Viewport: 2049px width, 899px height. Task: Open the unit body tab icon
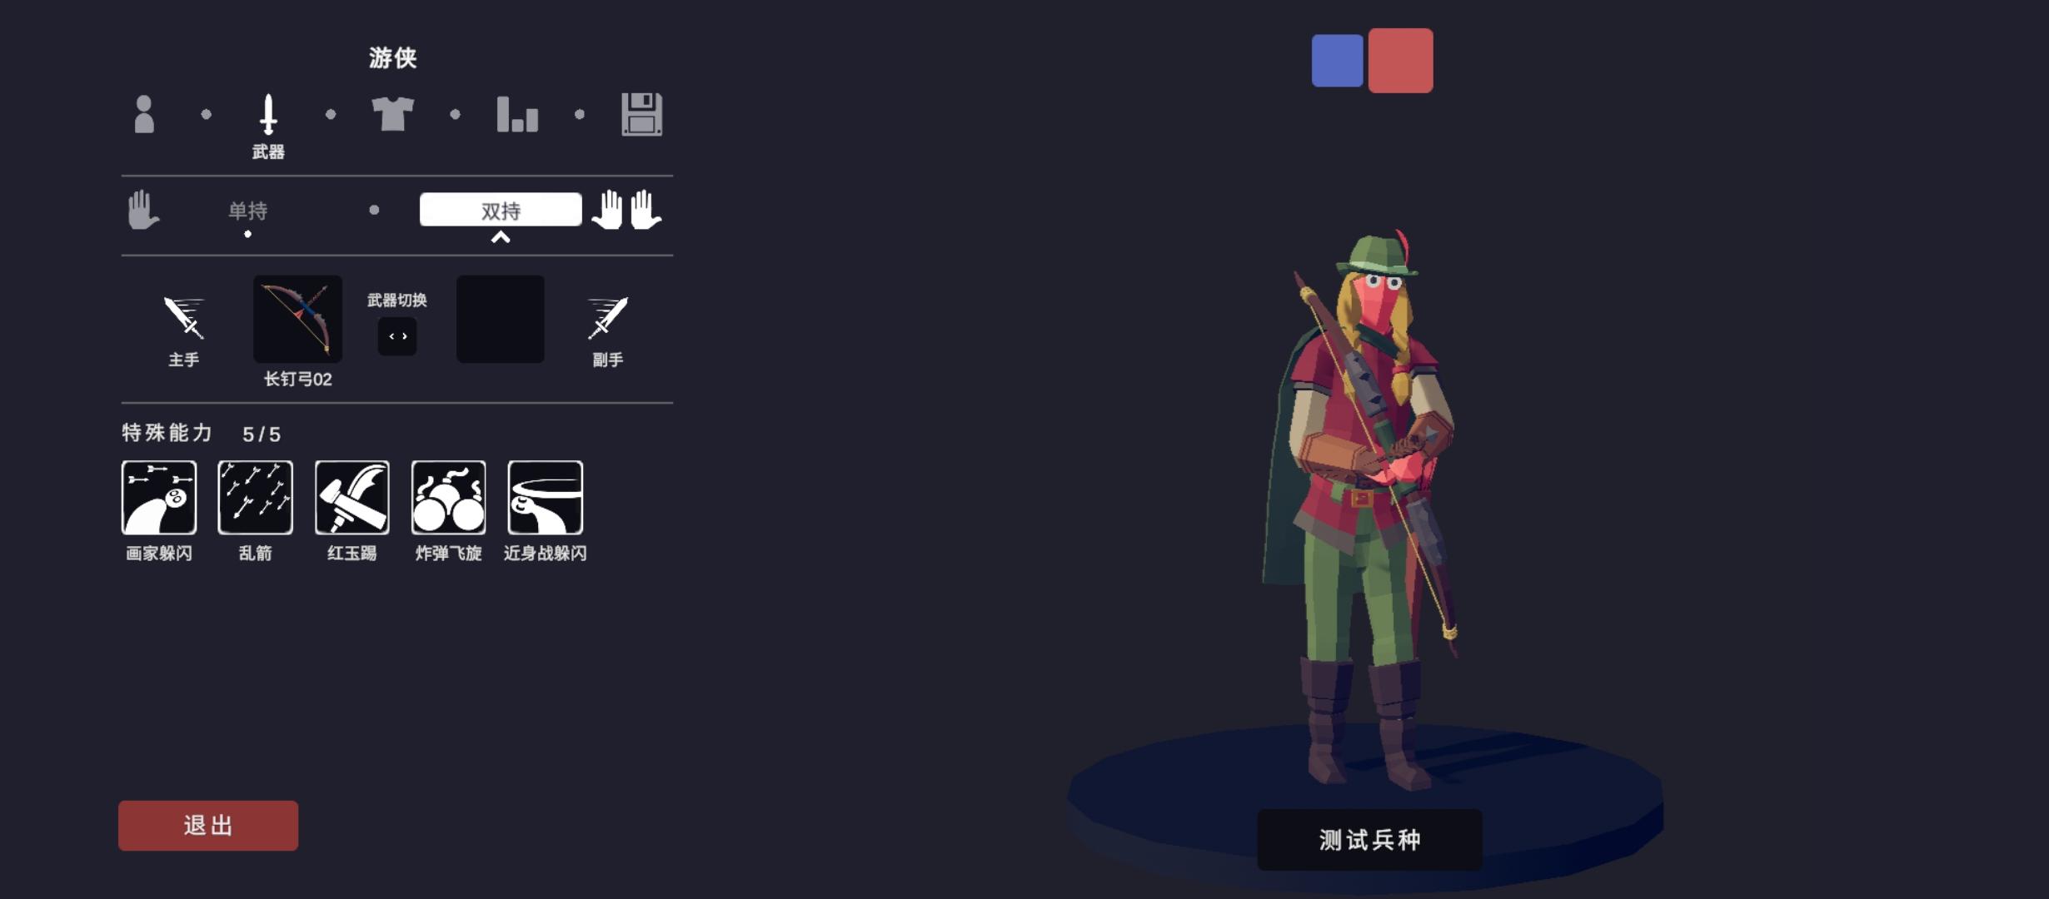[144, 114]
